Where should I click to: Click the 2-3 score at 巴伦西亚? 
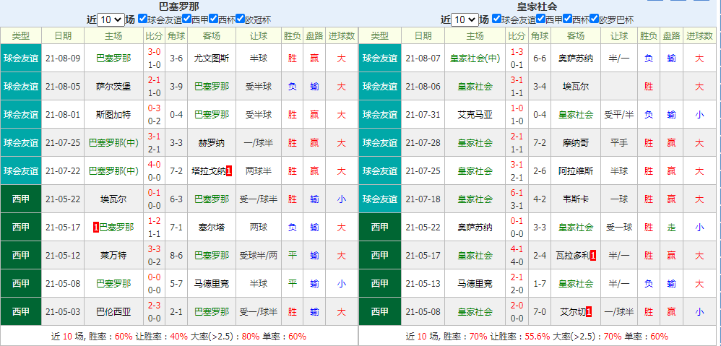coord(154,306)
